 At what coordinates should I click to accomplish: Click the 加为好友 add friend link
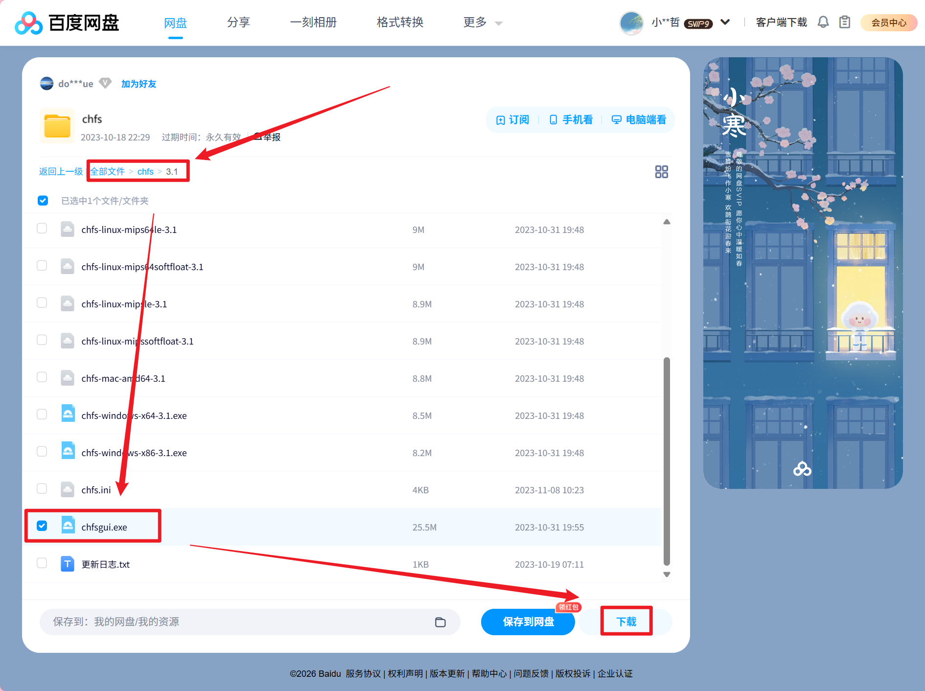139,83
